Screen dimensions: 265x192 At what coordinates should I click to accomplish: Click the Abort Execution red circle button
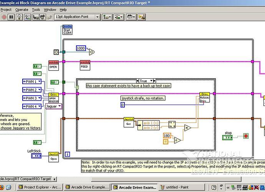coord(4,17)
